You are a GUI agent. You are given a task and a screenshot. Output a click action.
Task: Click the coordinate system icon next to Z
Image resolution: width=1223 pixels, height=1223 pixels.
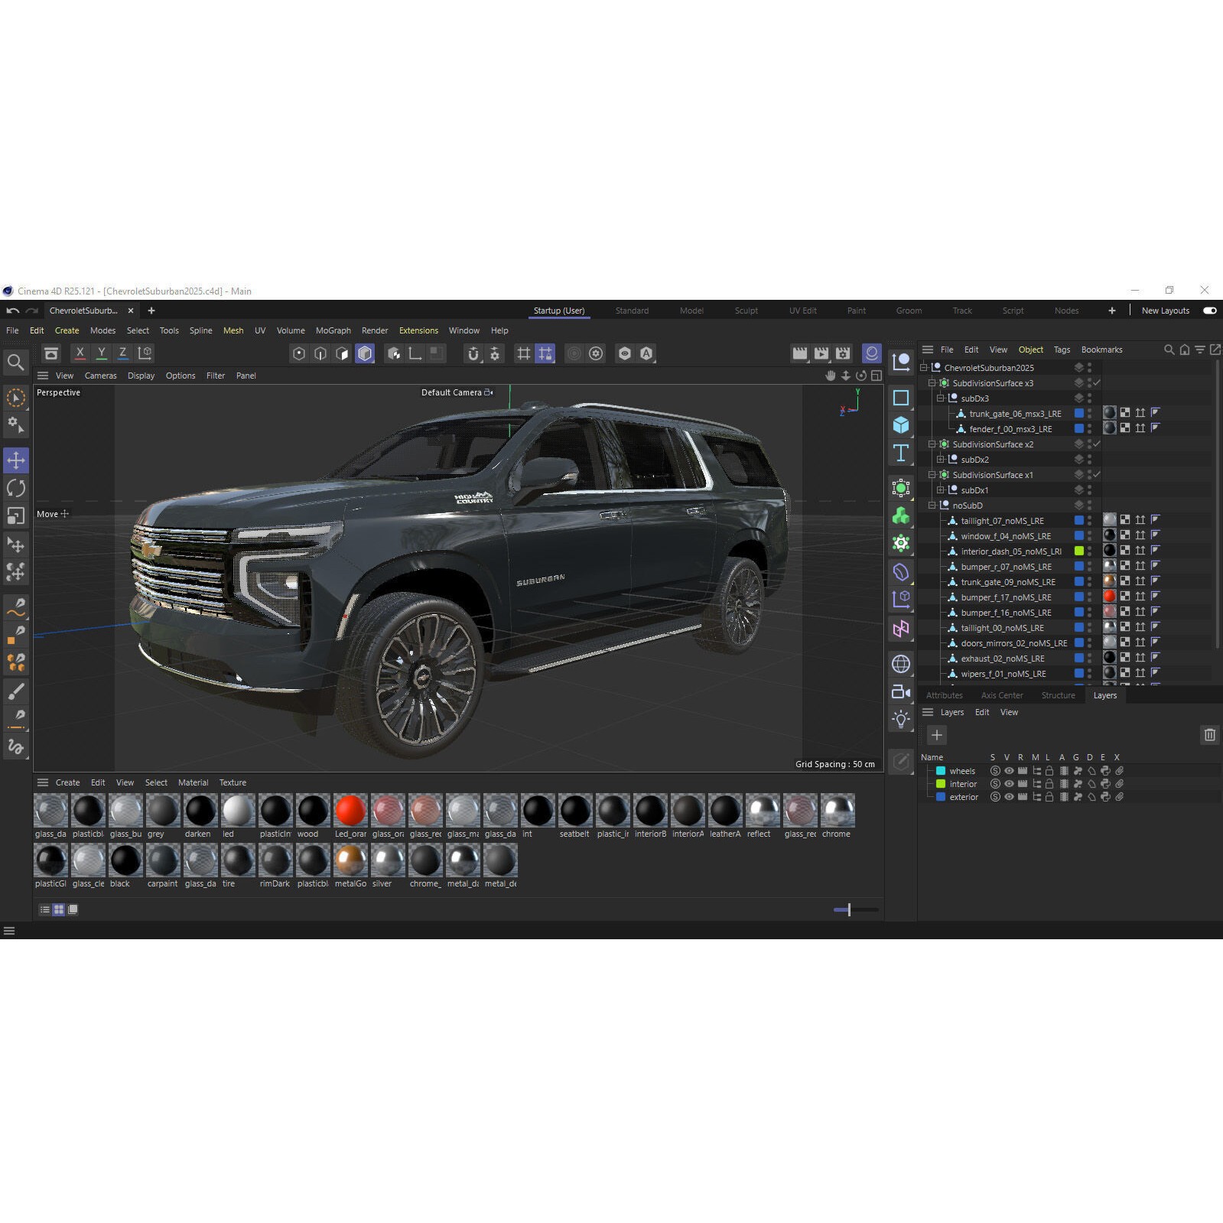click(145, 353)
